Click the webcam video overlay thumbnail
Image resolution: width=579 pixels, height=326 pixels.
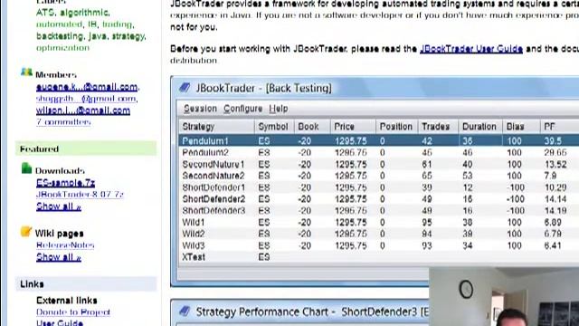pos(504,297)
